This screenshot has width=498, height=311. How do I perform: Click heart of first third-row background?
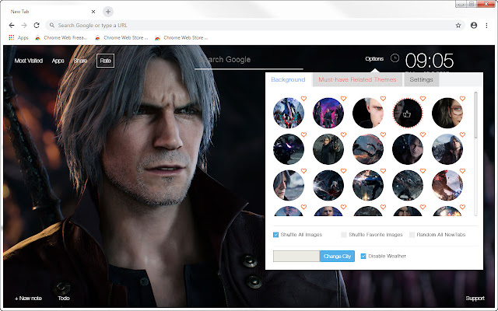[x=303, y=171]
